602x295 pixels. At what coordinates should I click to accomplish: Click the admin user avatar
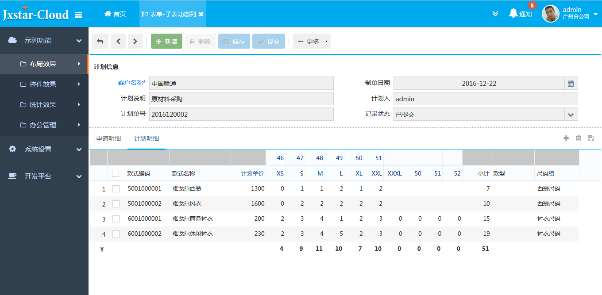pos(551,14)
